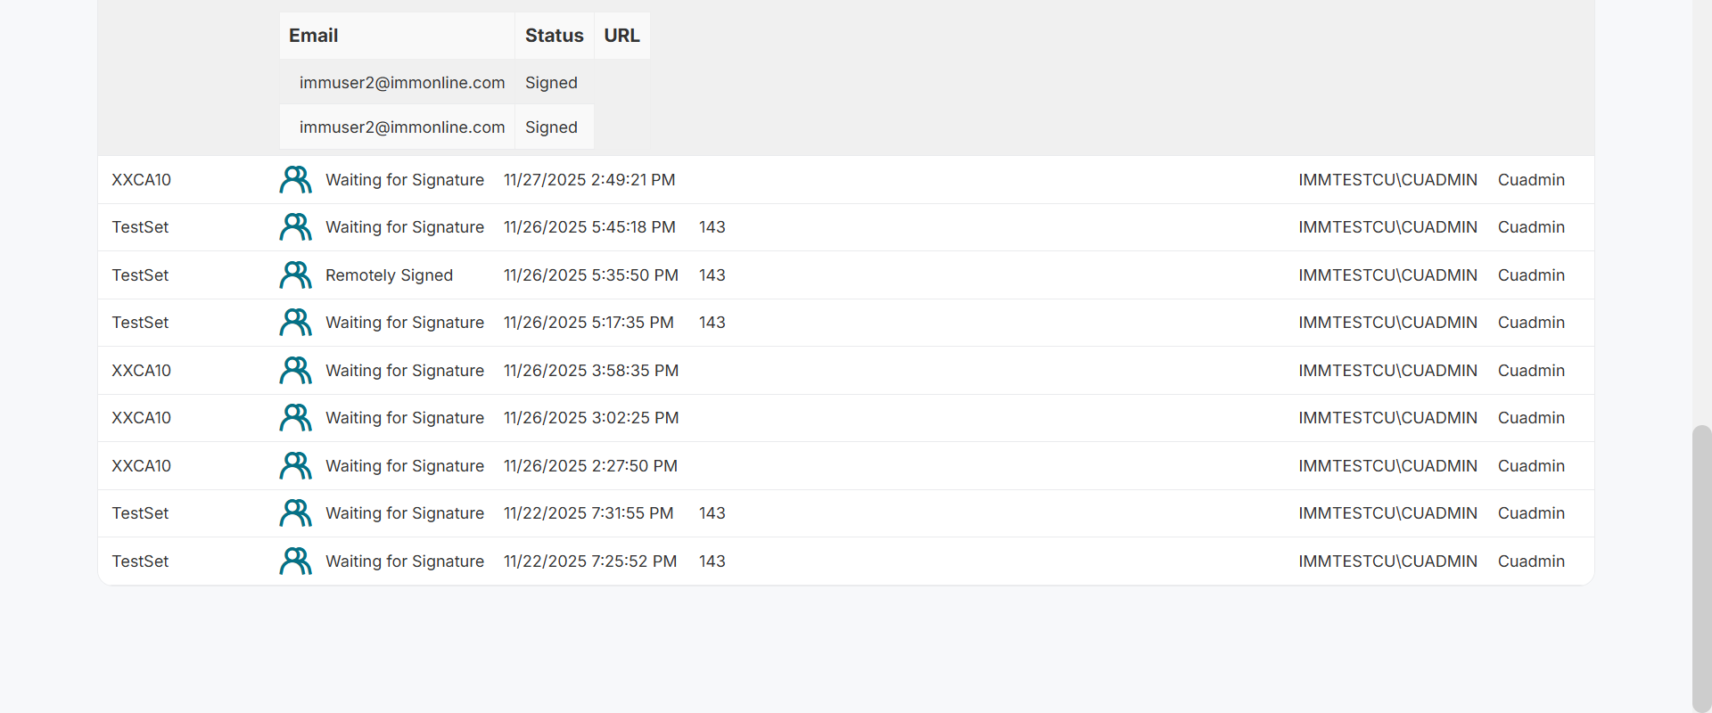Expand signers icon for 11/26/2025 5:17:35 PM row

click(x=295, y=323)
